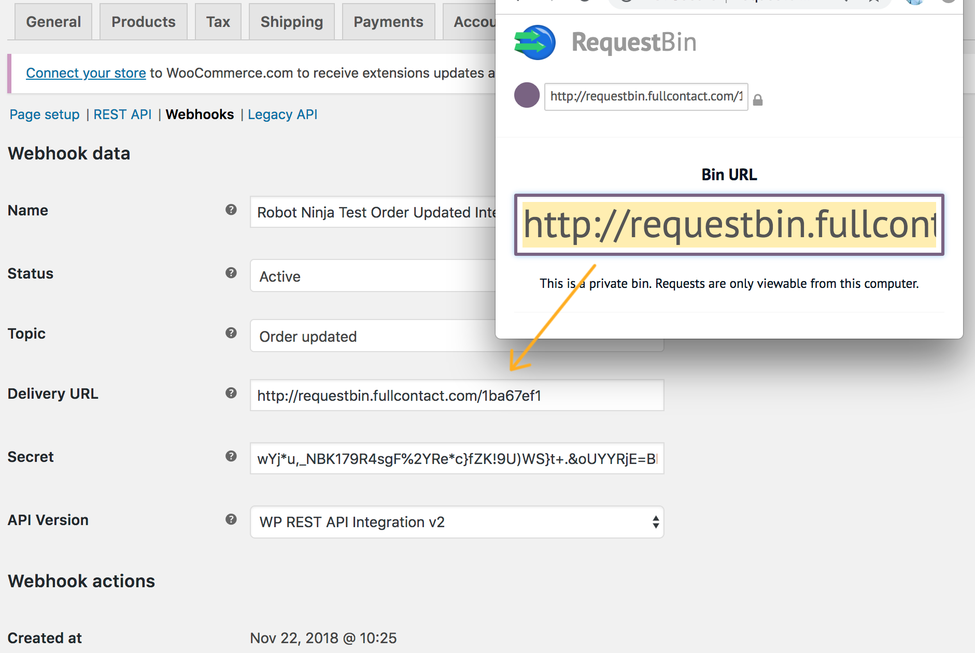Select the highlighted large Bin URL box
Image resolution: width=975 pixels, height=653 pixels.
click(x=729, y=225)
